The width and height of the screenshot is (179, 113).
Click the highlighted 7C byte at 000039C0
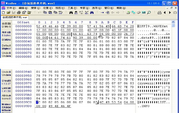click(x=38, y=102)
